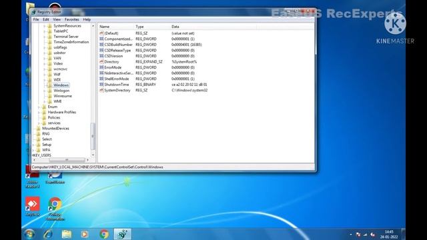This screenshot has height=240, width=427.
Task: Select the ShellErrorMode value icon
Action: pos(101,79)
